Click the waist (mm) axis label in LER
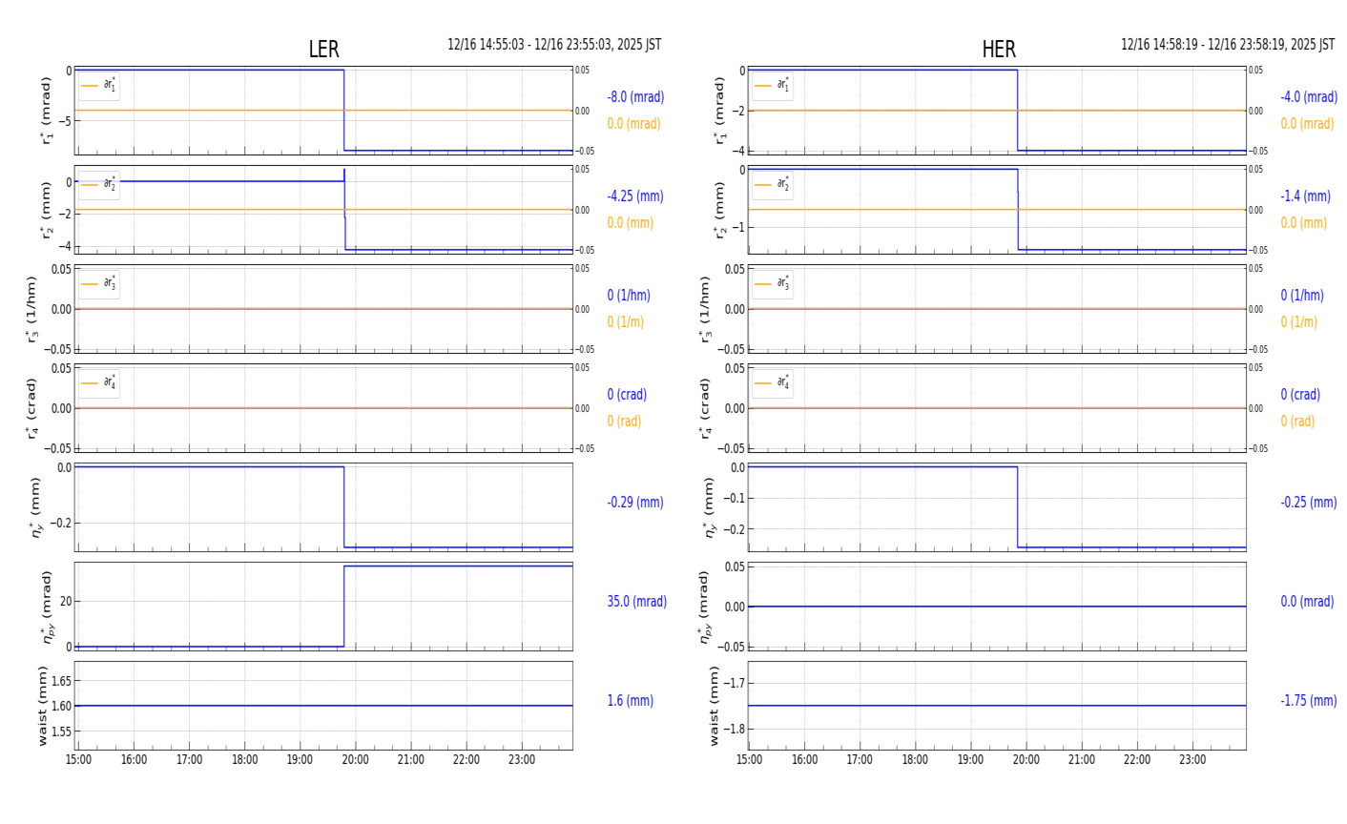The width and height of the screenshot is (1347, 824). 43,706
